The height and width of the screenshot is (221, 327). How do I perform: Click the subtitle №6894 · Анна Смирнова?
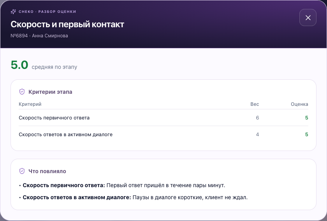click(39, 36)
